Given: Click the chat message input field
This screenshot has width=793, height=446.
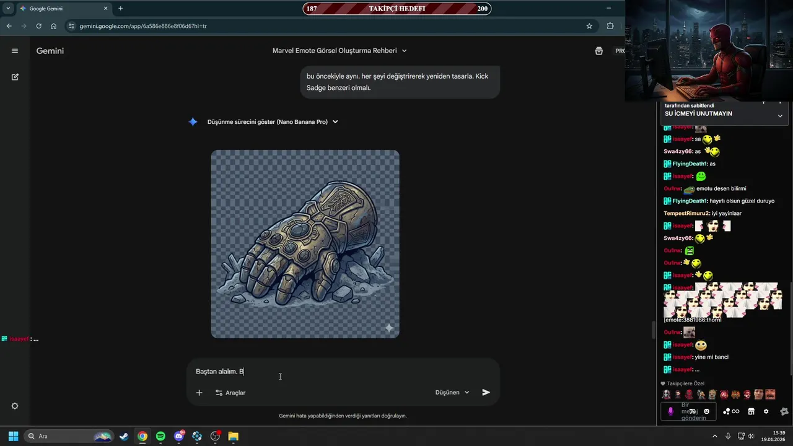Looking at the screenshot, I should [688, 411].
